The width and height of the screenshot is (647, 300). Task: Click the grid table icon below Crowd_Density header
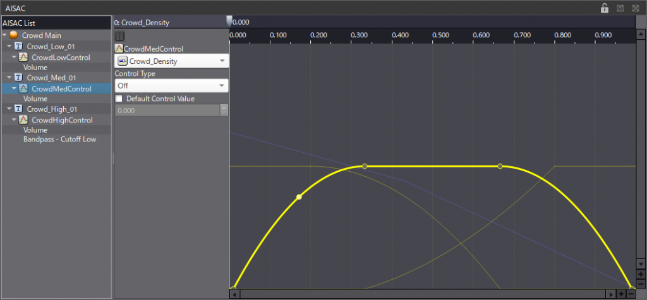119,37
